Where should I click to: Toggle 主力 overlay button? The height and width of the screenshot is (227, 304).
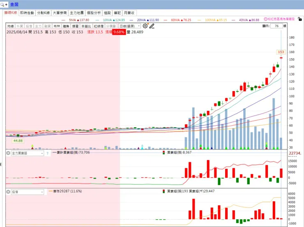[38, 26]
